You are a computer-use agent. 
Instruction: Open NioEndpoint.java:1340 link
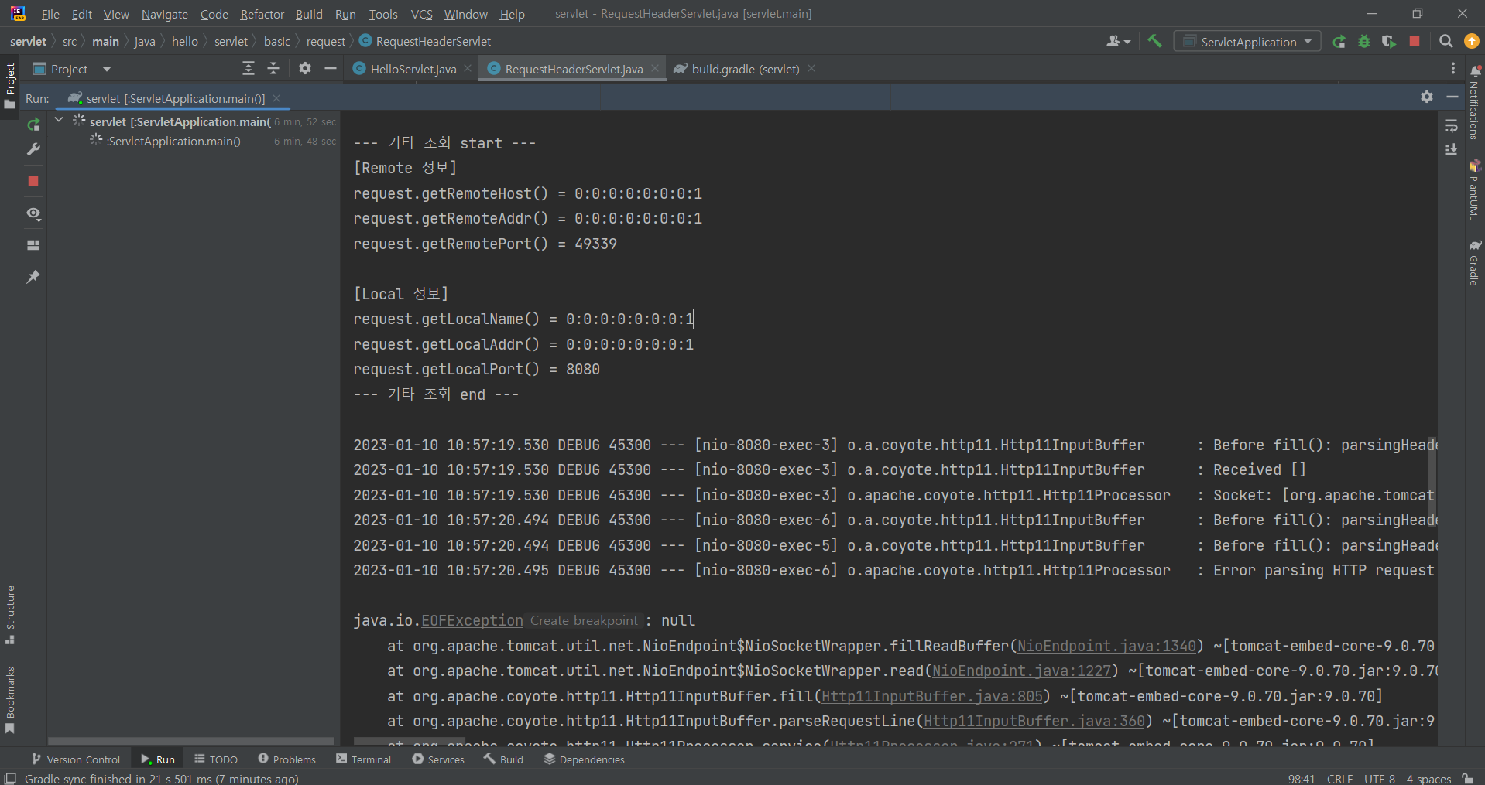(x=1106, y=646)
